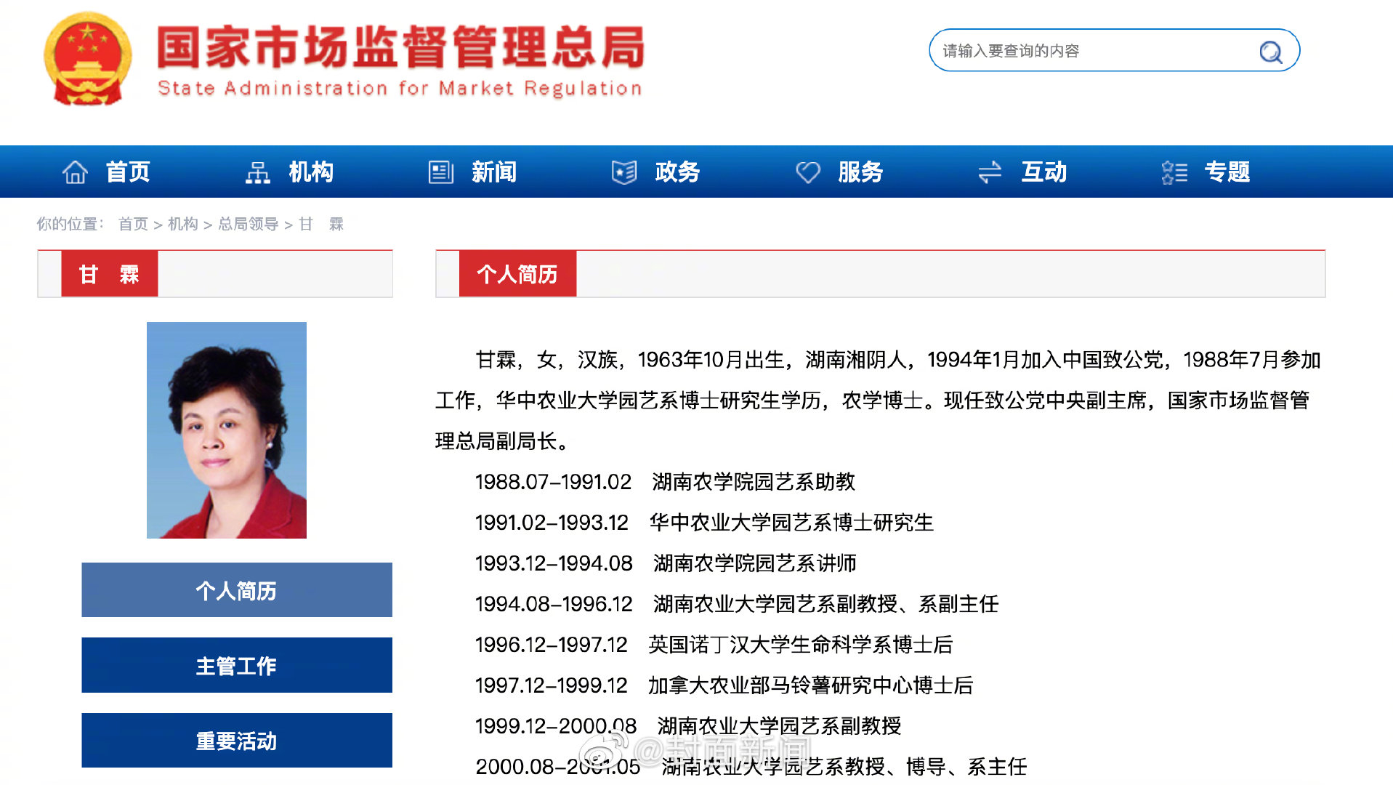This screenshot has width=1393, height=785.
Task: Click the row 1997.12–1999.12 加拿大农业部
Action: (x=724, y=685)
